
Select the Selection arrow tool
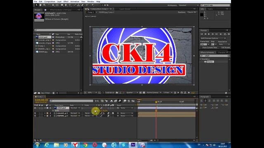pyautogui.click(x=37, y=5)
